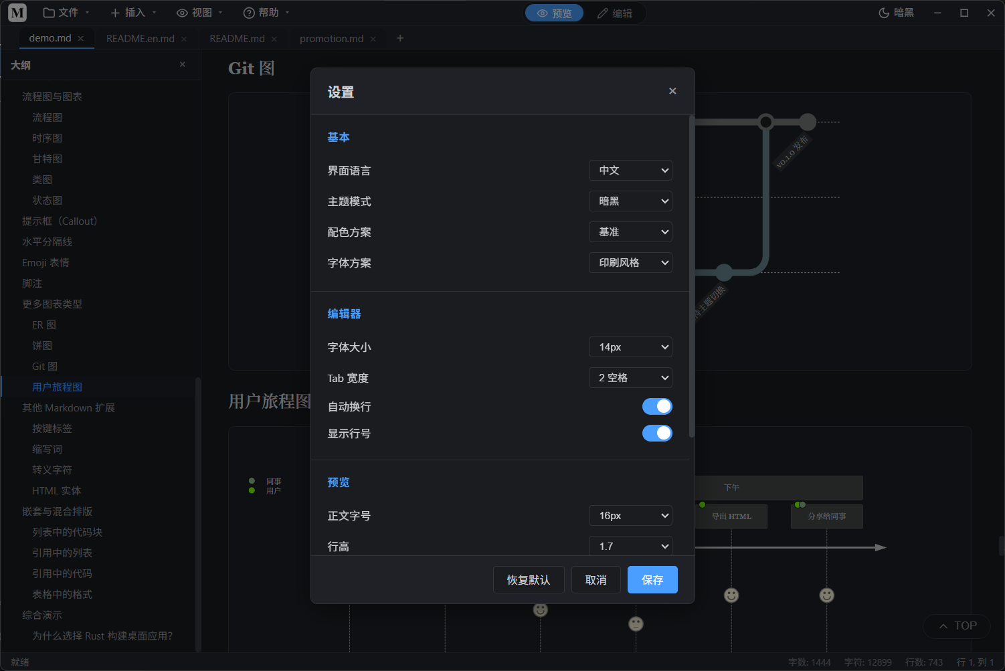This screenshot has height=671, width=1005.
Task: Select the promotion.md tab
Action: click(332, 39)
